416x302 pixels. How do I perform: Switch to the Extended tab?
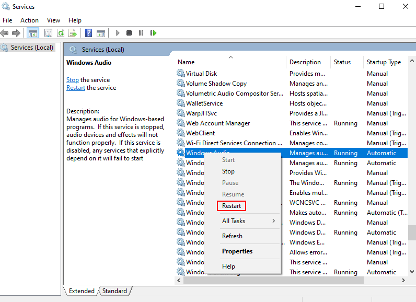point(82,291)
